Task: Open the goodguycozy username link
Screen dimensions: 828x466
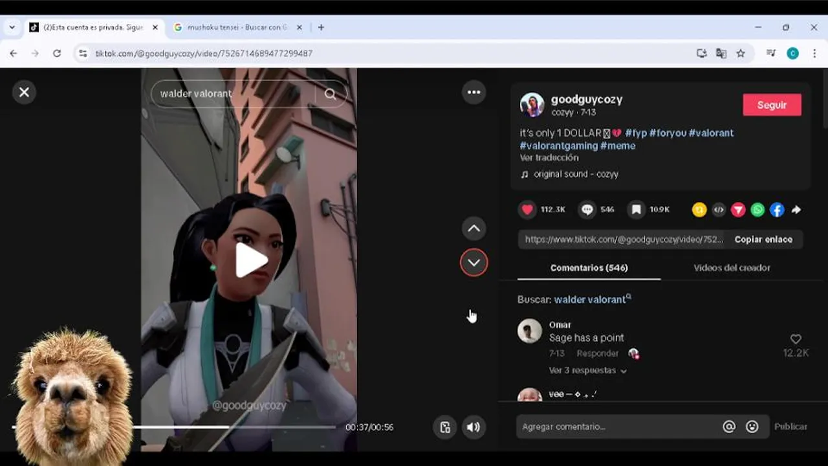Action: click(x=587, y=99)
